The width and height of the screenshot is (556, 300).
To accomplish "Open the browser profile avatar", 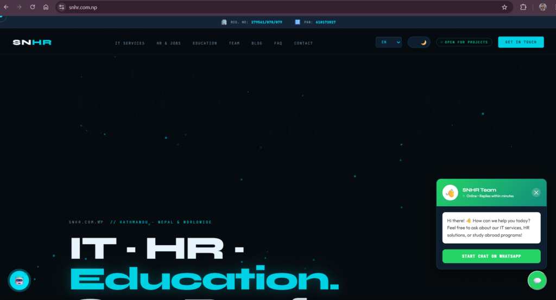I will click(542, 7).
